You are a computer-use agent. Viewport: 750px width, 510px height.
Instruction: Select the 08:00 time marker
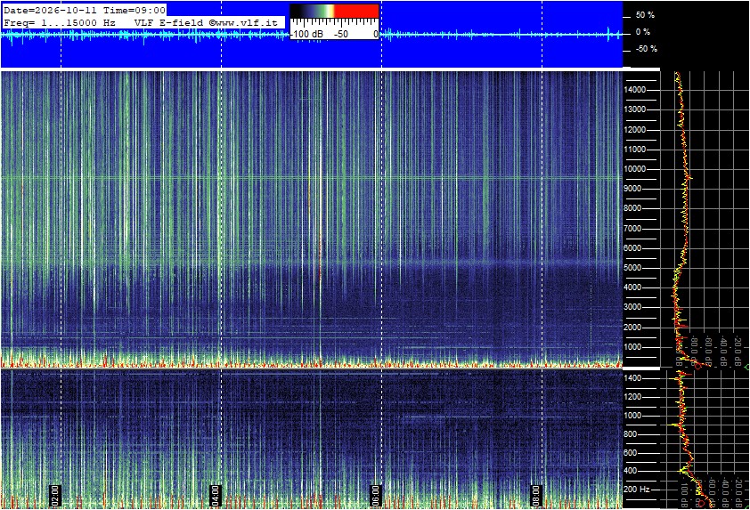tap(535, 496)
